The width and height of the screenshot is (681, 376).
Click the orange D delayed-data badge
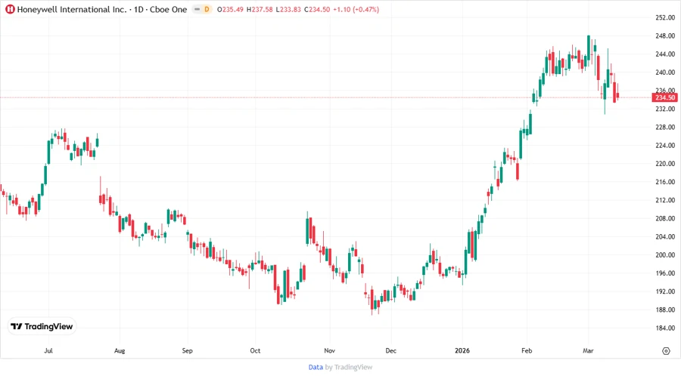pos(207,9)
